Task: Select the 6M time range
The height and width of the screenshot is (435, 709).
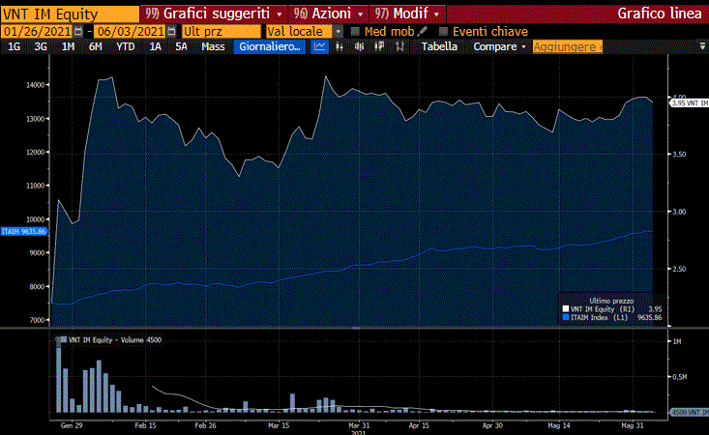Action: pos(95,46)
